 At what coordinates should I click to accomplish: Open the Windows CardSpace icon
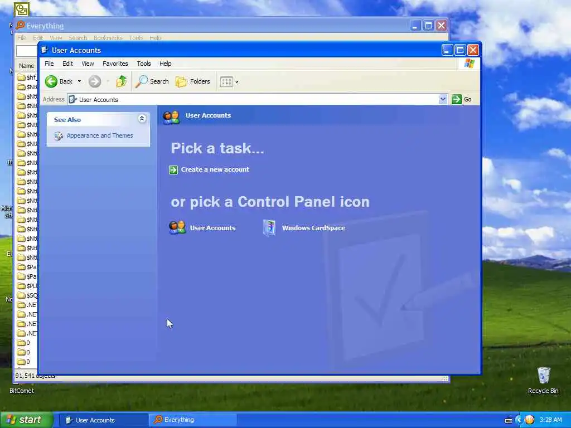pyautogui.click(x=269, y=228)
